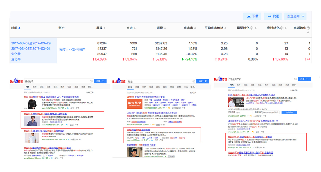Click the blue sort arrow next to 时间

(x=20, y=28)
